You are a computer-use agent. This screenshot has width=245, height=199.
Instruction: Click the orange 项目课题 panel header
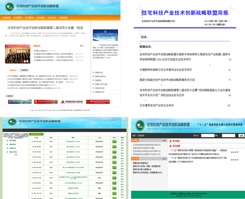[135, 140]
